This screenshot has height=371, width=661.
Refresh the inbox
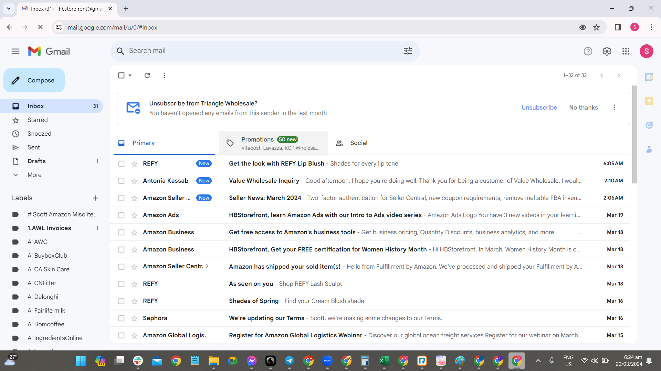point(147,75)
